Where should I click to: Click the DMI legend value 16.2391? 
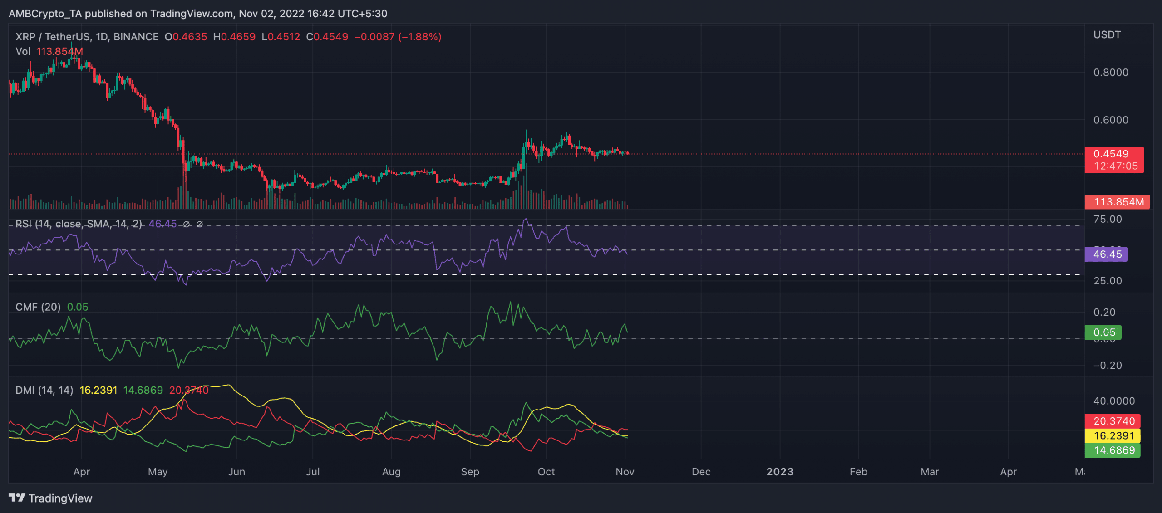98,390
